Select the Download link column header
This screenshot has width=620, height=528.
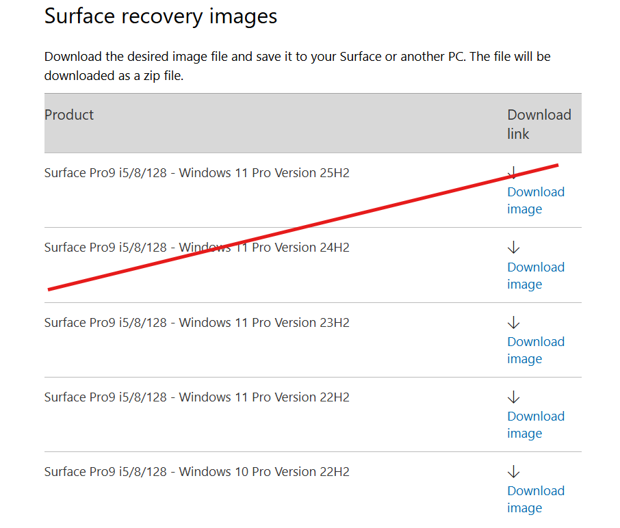pos(539,124)
